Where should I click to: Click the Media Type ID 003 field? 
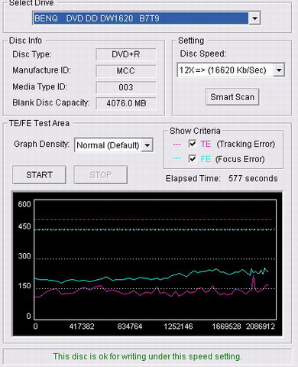click(x=126, y=87)
